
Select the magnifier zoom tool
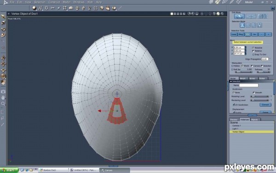point(3,104)
